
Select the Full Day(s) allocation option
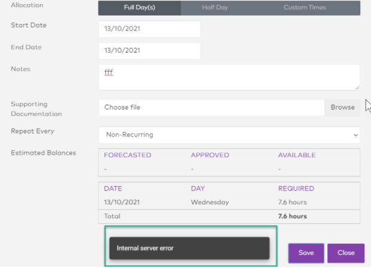[x=139, y=7]
